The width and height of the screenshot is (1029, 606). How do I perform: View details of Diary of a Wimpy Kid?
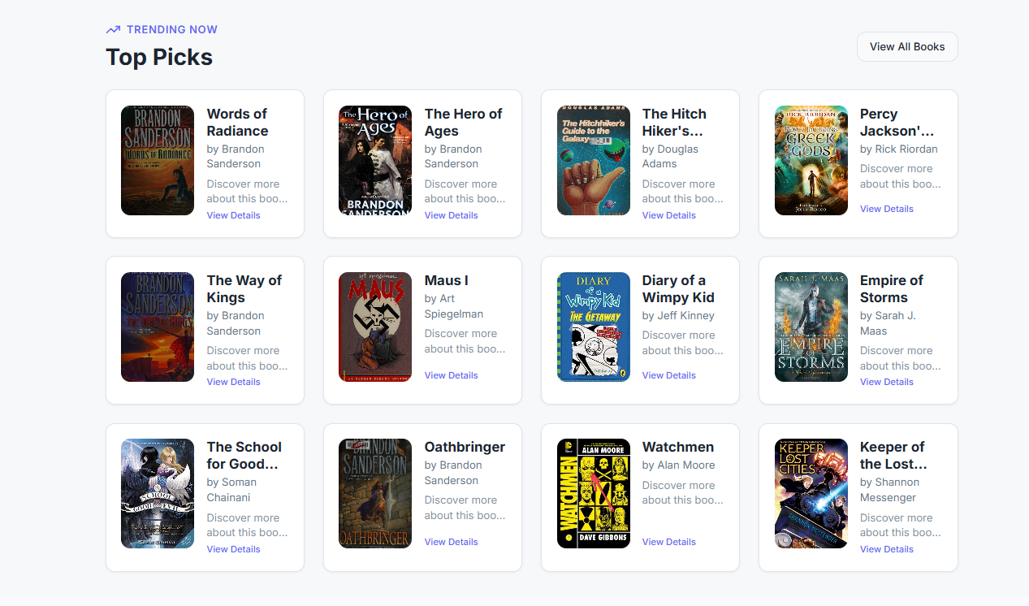click(668, 374)
